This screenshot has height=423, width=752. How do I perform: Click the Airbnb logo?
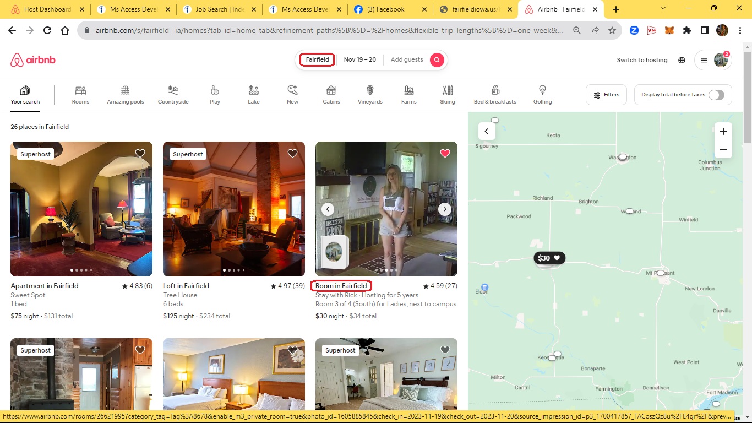pos(33,60)
